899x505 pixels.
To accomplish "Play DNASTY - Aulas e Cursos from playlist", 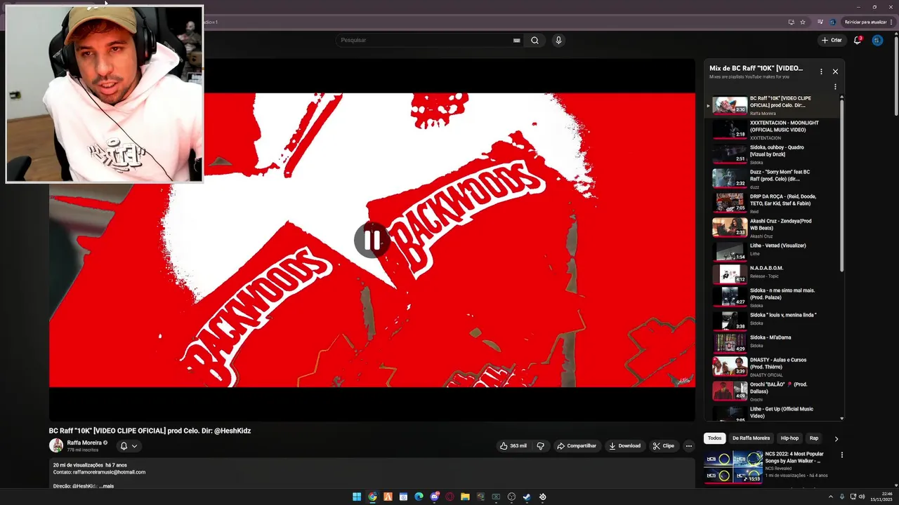I will [x=771, y=367].
